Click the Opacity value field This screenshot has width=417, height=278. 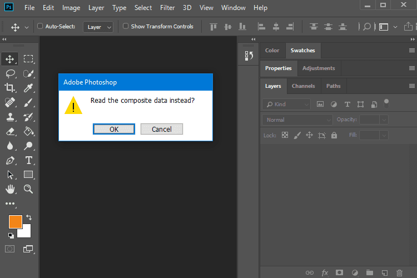tap(369, 120)
